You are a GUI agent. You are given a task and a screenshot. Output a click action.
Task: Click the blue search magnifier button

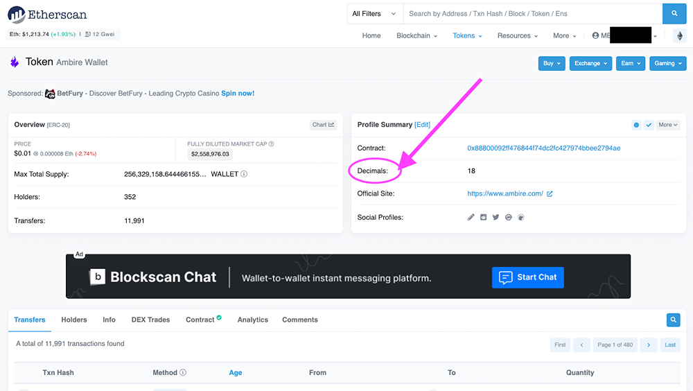(674, 14)
